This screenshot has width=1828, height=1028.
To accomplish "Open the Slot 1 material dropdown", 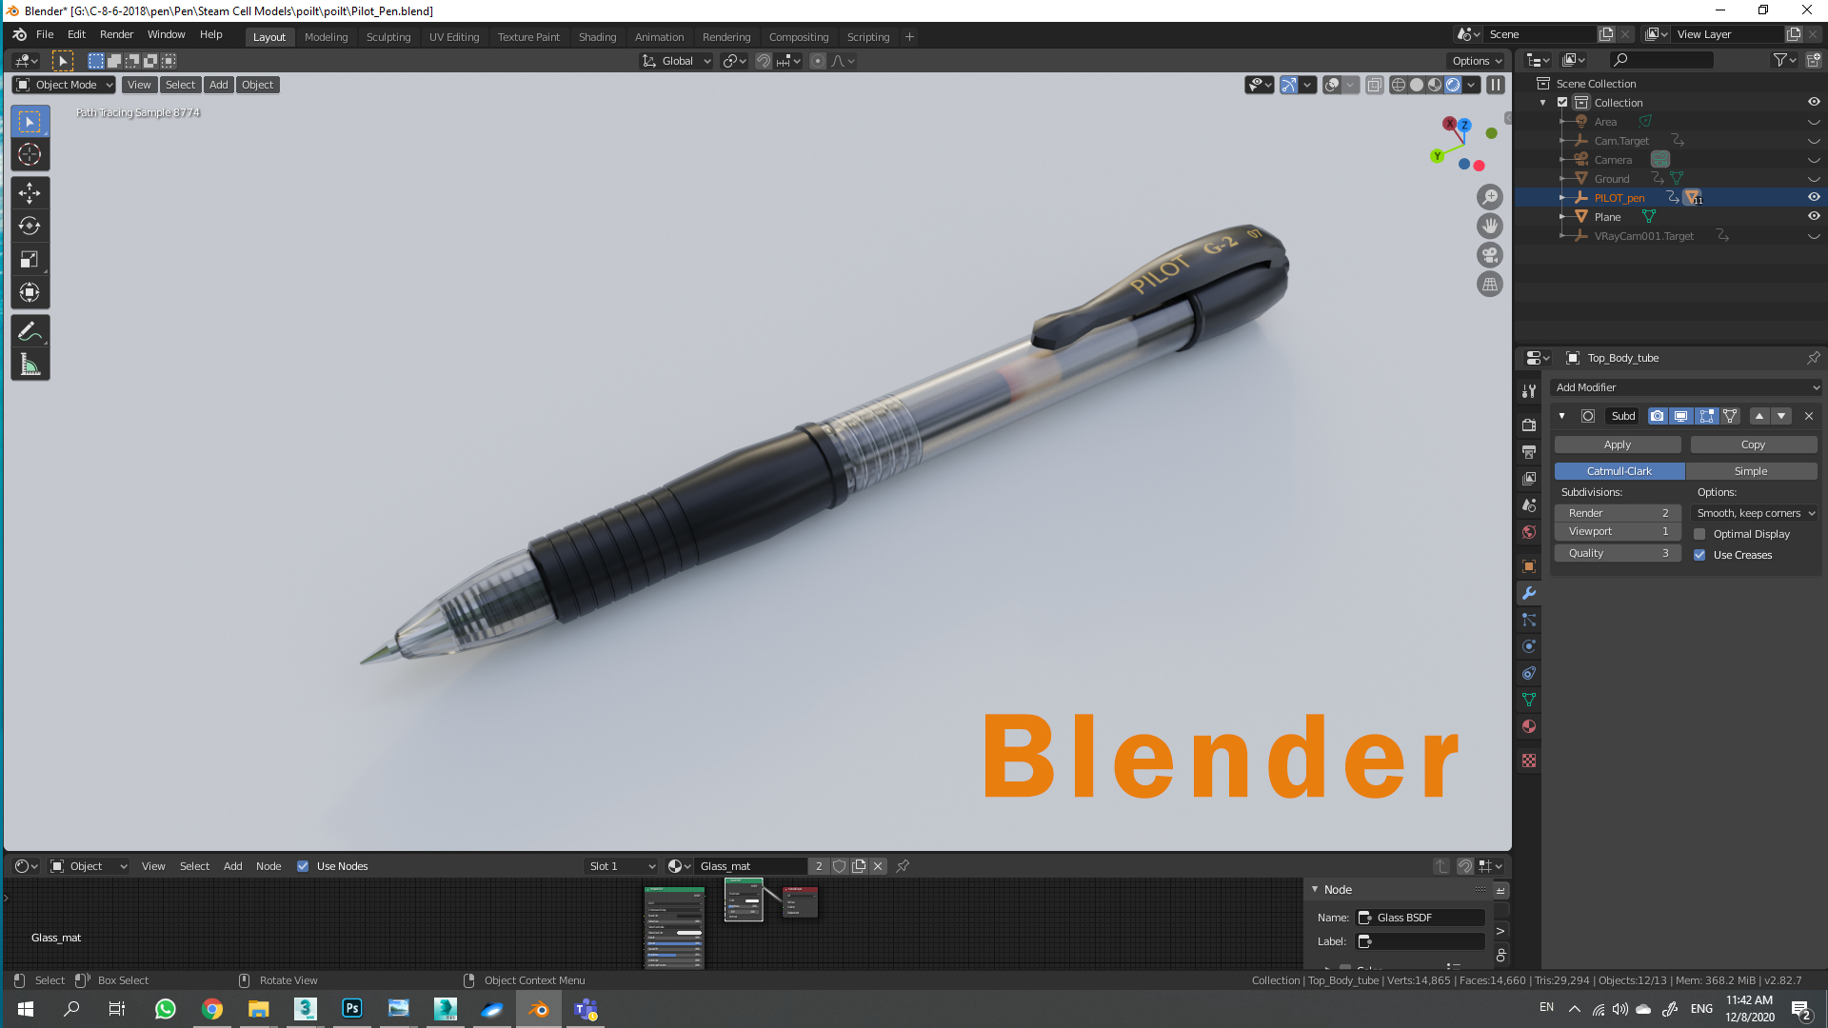I will [x=622, y=866].
